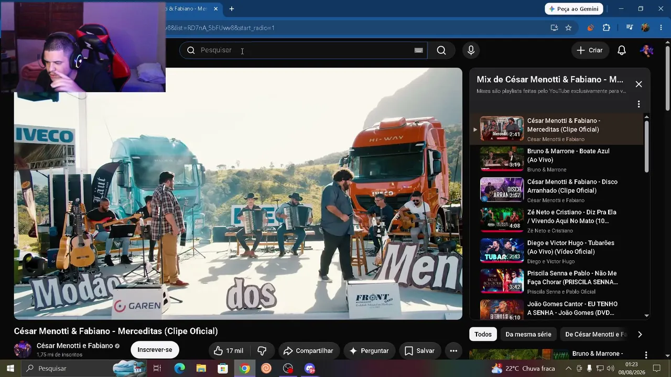The image size is (671, 377).
Task: Dislike the Merceditas video
Action: (262, 351)
